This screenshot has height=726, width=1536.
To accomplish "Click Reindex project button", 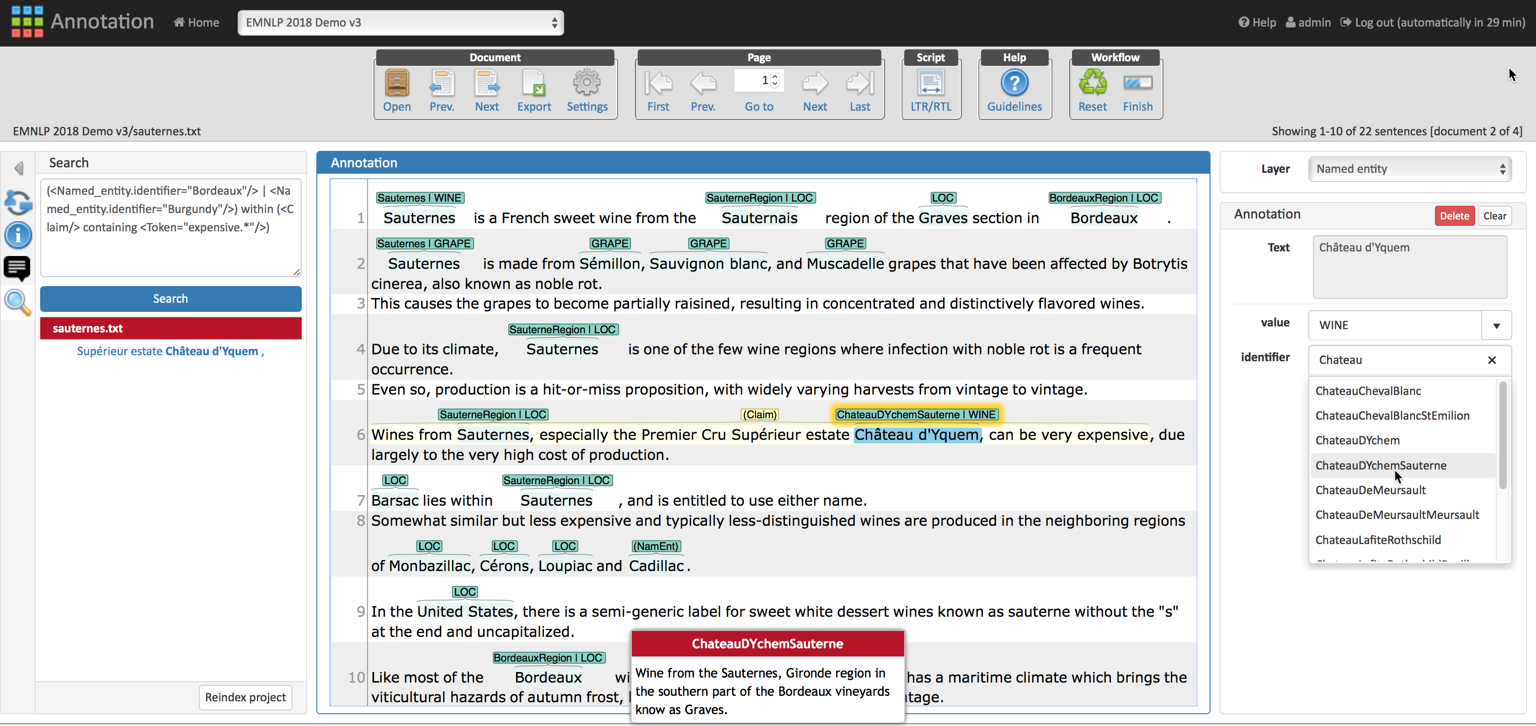I will [x=245, y=697].
